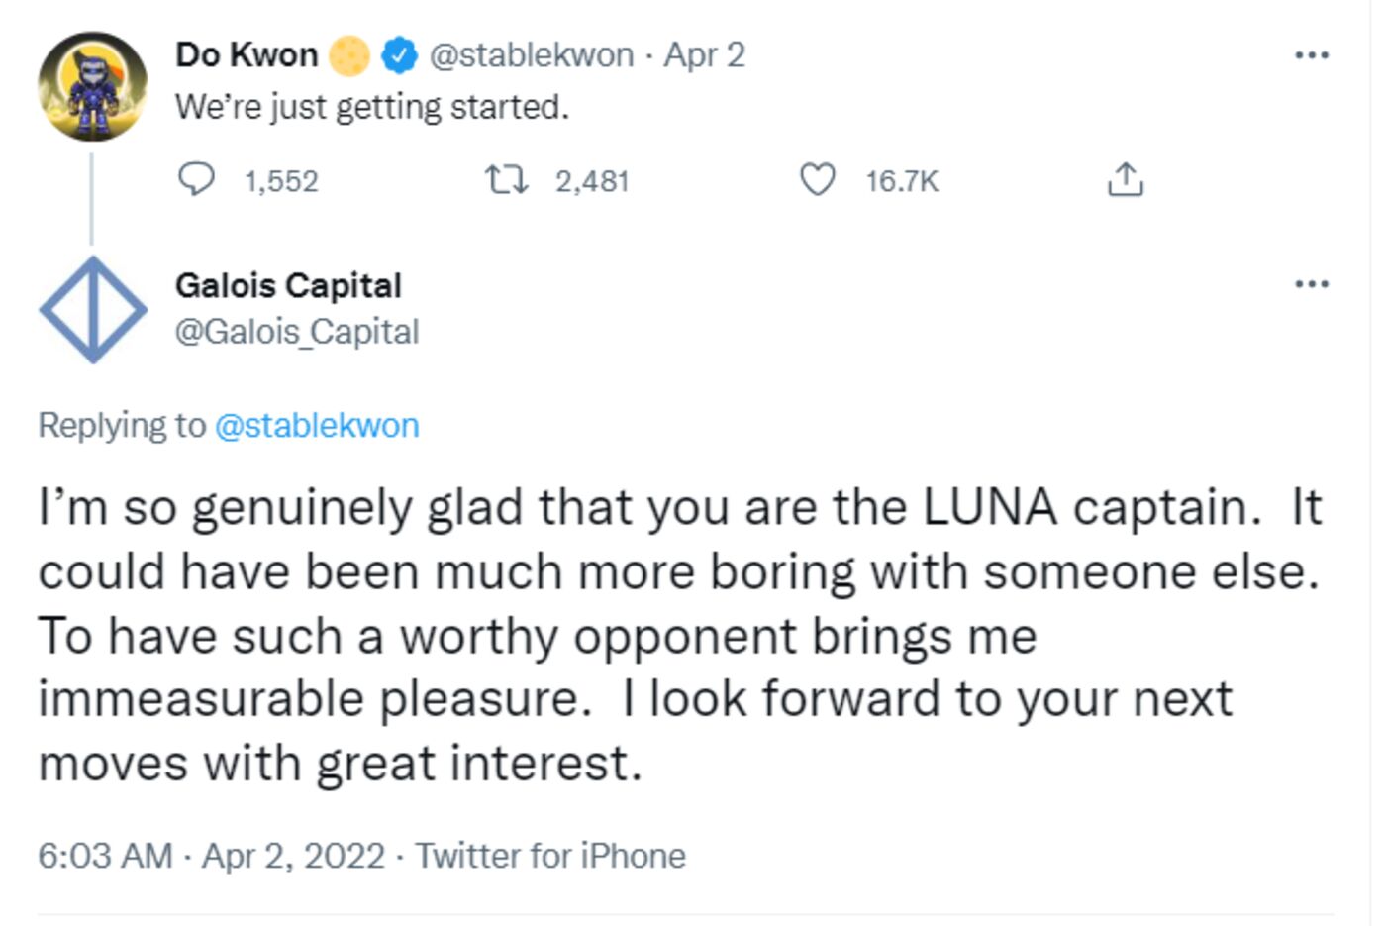Open Galois Capital's diamond logo avatar

92,309
